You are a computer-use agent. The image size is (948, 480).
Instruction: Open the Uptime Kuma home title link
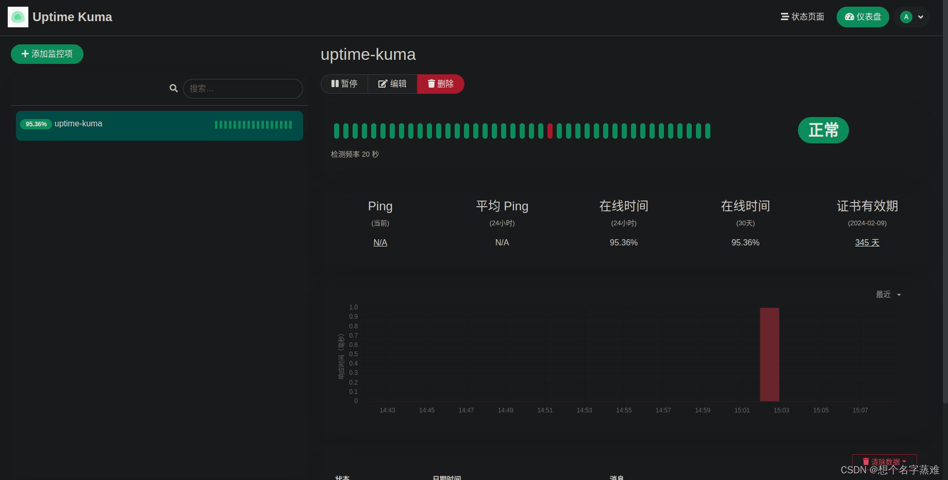click(x=72, y=17)
